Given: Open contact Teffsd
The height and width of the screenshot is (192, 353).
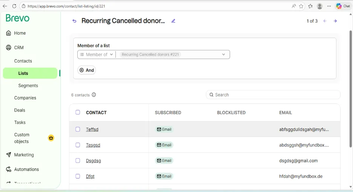Looking at the screenshot, I should (92, 129).
